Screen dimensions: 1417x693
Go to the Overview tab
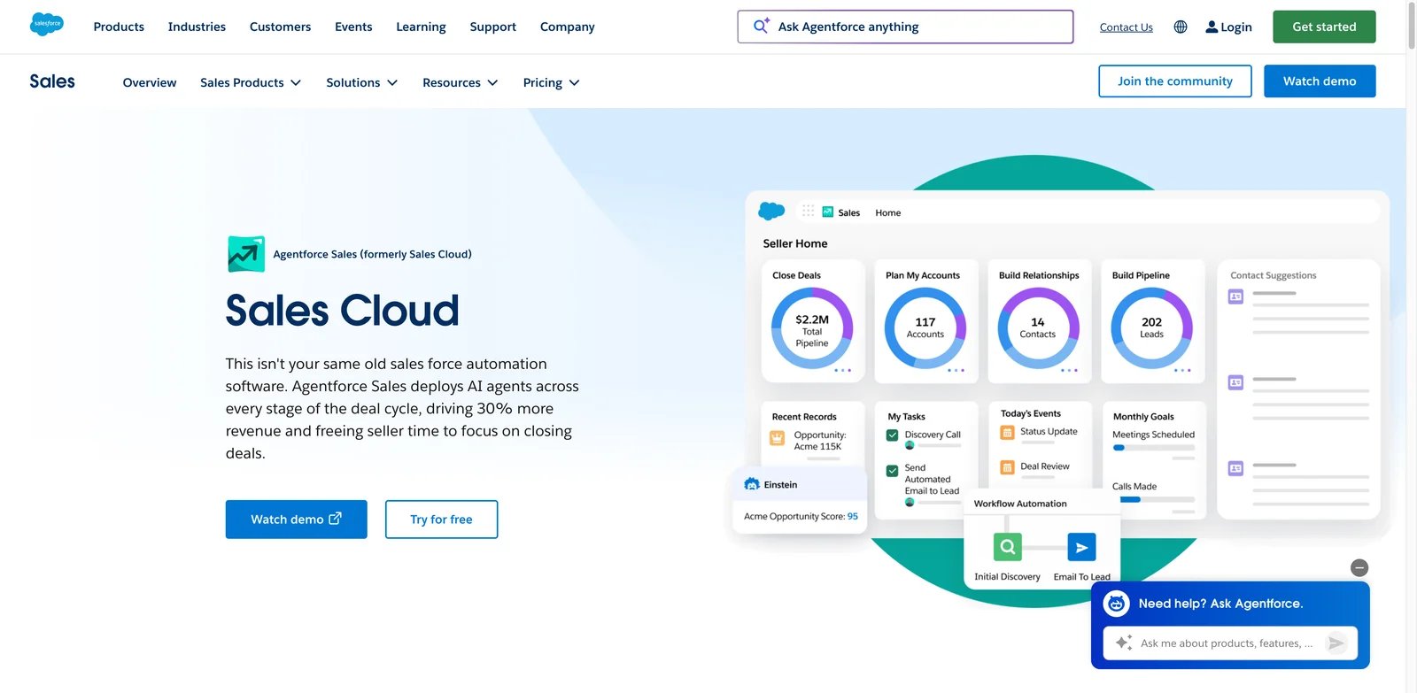pos(150,82)
